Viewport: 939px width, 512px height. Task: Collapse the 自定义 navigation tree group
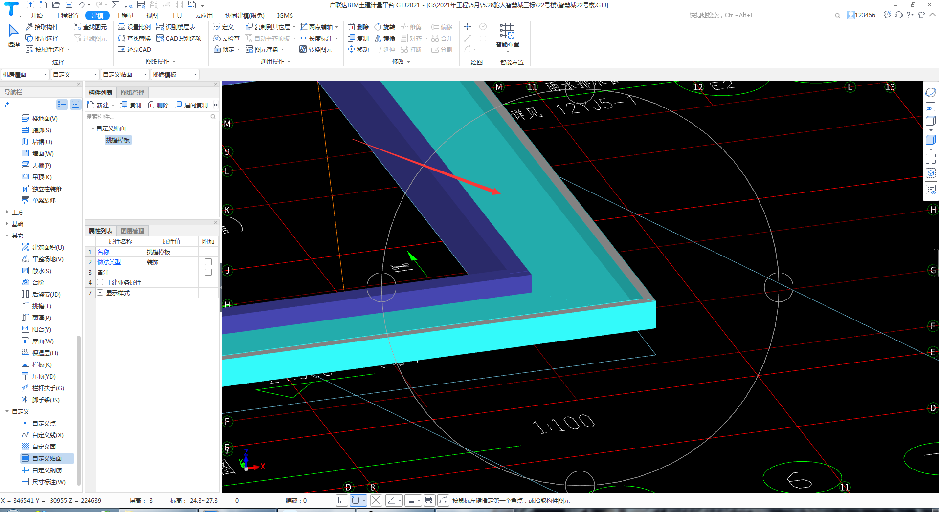tap(7, 411)
